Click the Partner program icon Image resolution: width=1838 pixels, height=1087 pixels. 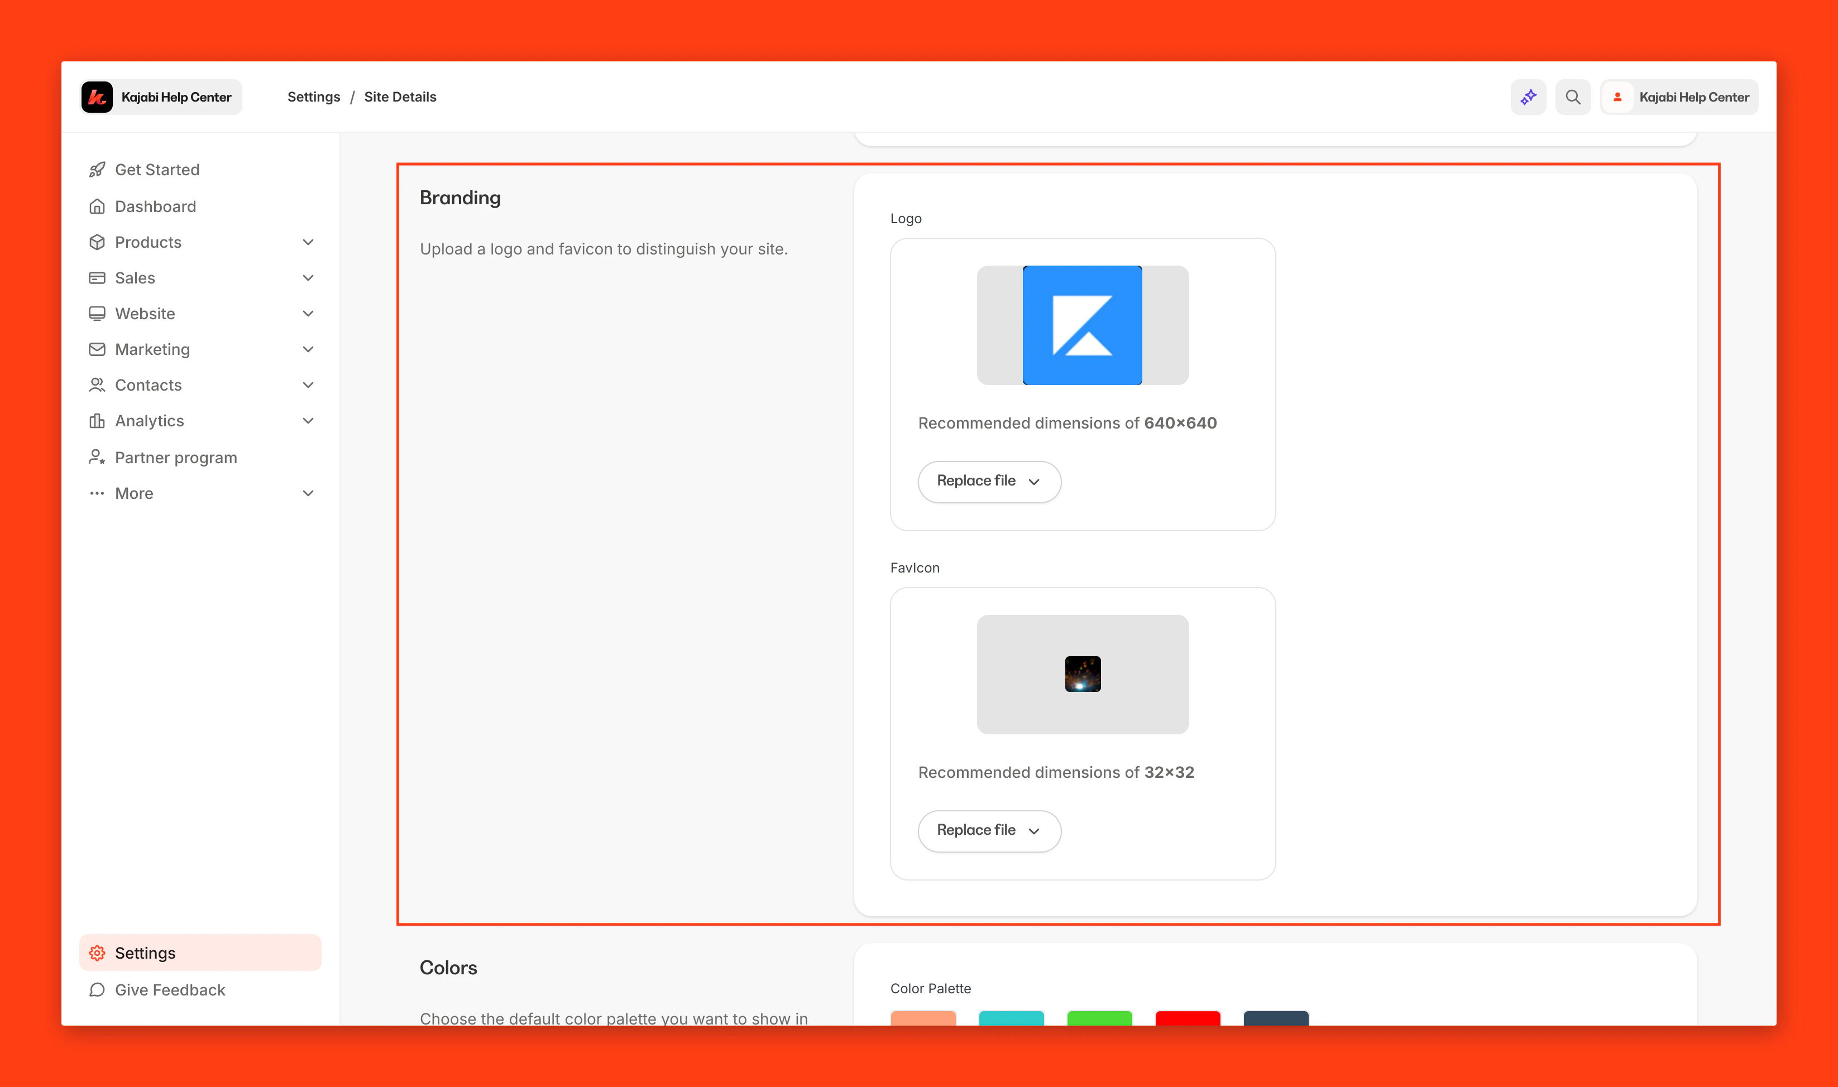[98, 456]
